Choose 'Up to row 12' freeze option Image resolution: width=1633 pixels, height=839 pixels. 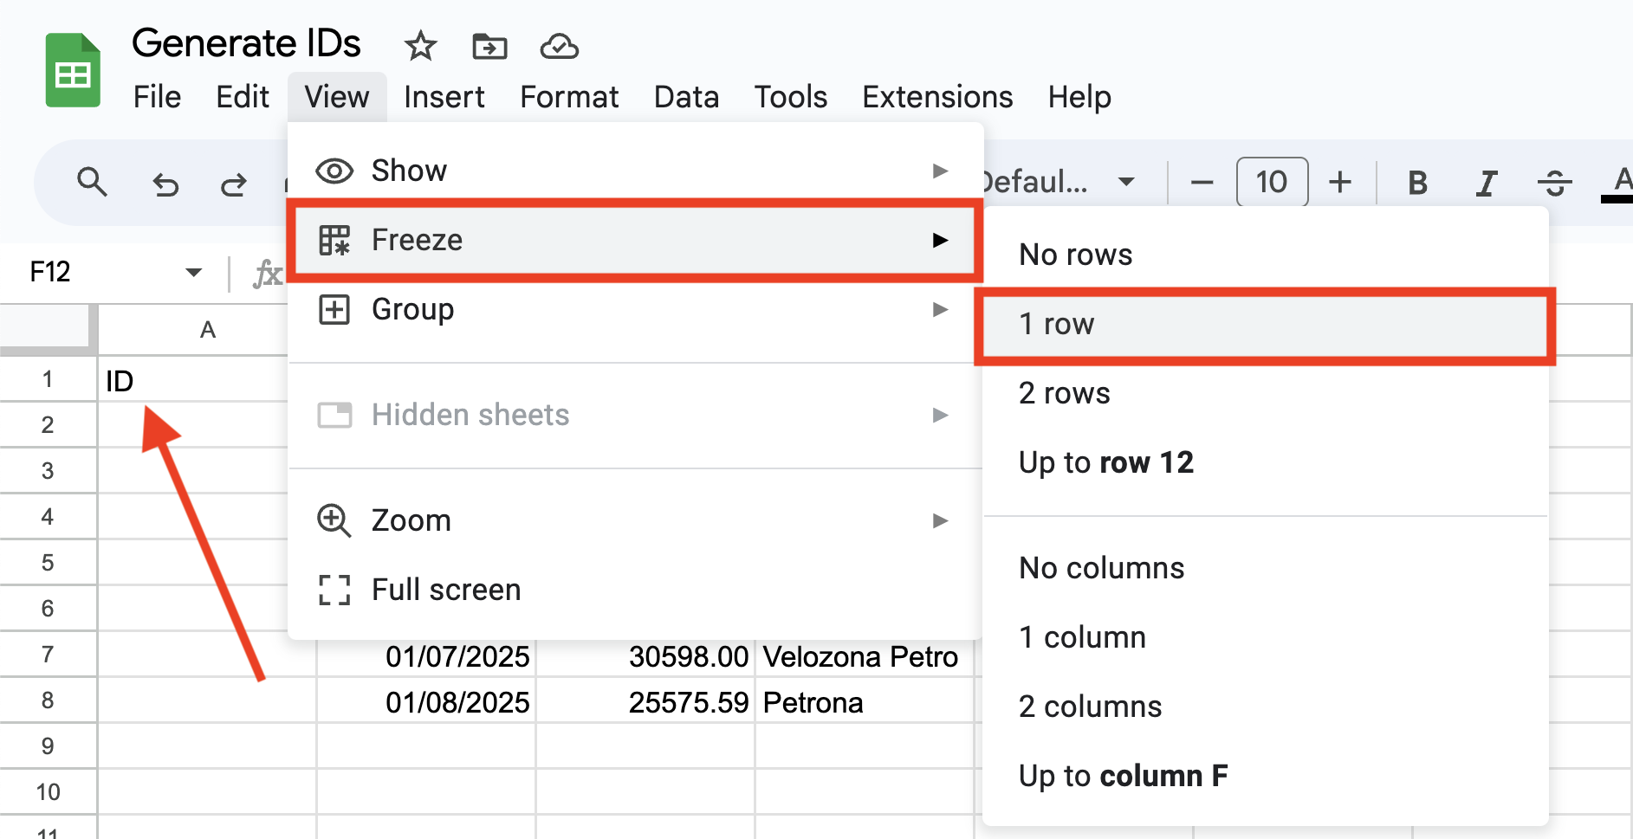point(1106,462)
